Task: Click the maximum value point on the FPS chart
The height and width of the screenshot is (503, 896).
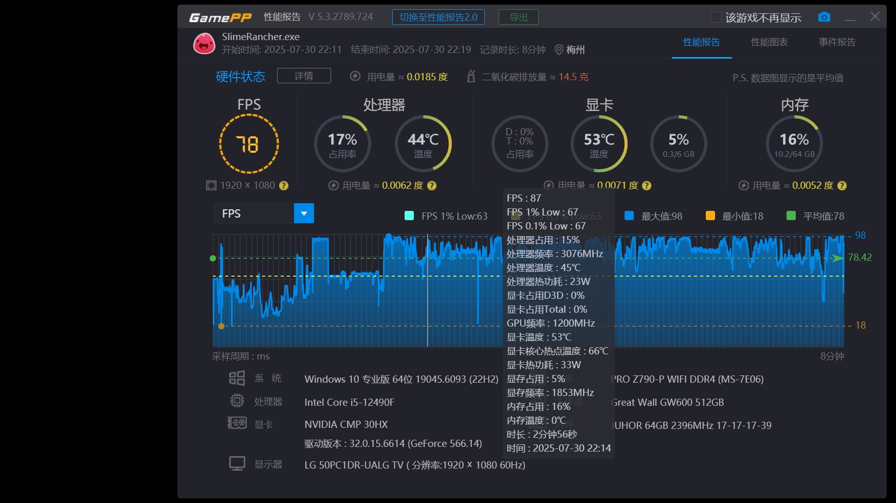Action: tap(389, 237)
